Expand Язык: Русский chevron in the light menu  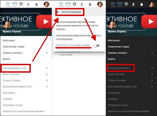click(47, 74)
